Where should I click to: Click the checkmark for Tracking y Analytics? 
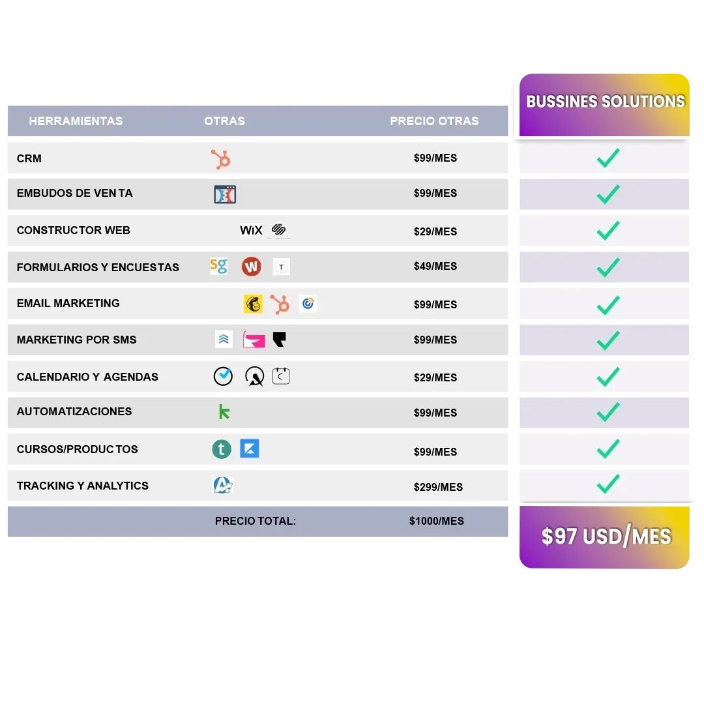click(608, 484)
